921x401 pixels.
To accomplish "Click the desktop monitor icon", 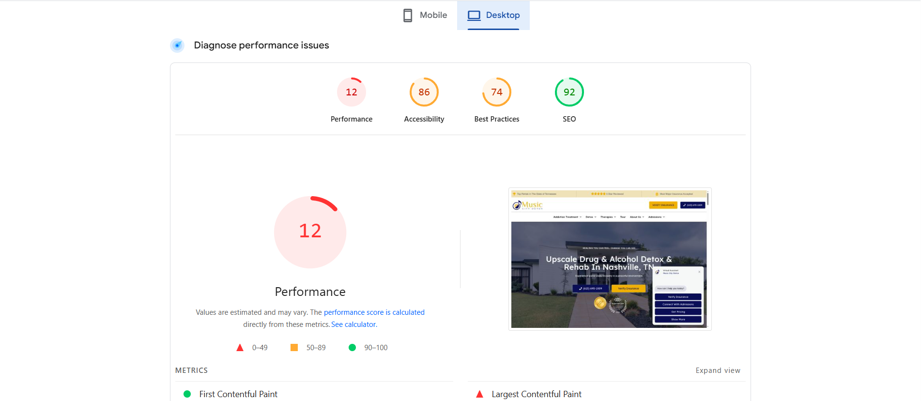I will click(474, 15).
